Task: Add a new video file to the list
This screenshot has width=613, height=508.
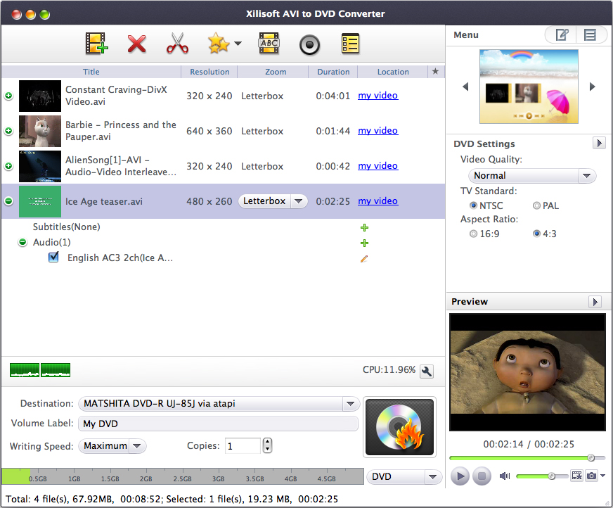Action: (96, 43)
